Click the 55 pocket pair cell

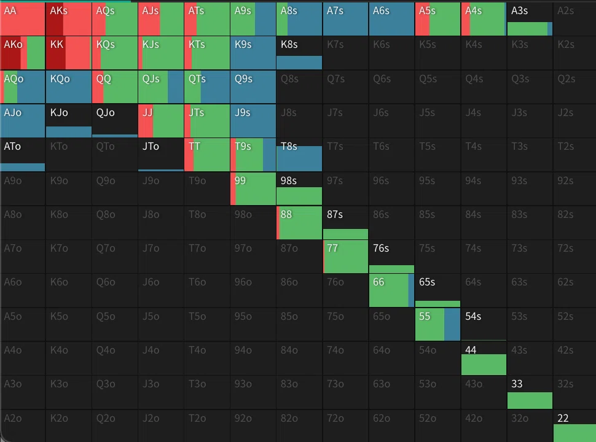(x=437, y=324)
